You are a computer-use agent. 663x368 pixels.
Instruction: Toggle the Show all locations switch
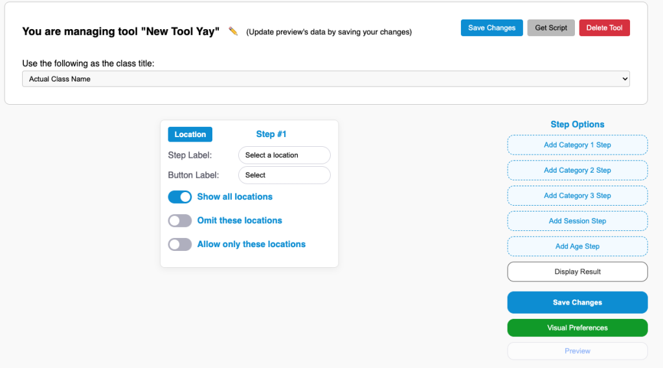point(180,197)
